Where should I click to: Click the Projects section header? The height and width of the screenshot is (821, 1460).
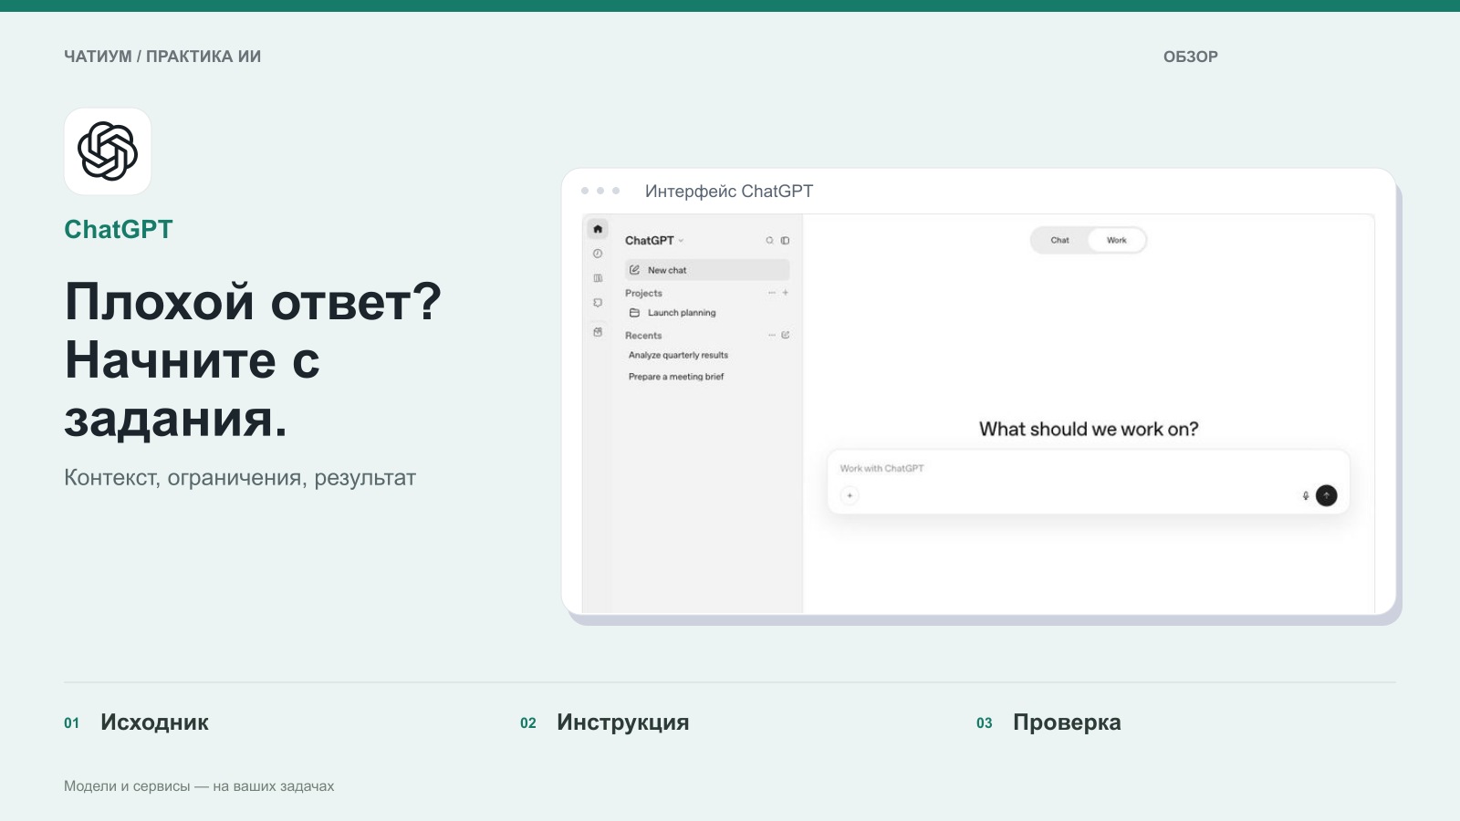pos(643,293)
